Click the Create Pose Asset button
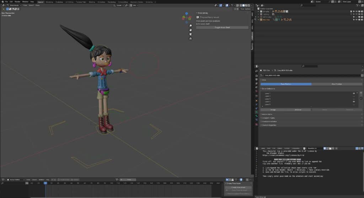The width and height of the screenshot is (364, 198). click(x=238, y=187)
